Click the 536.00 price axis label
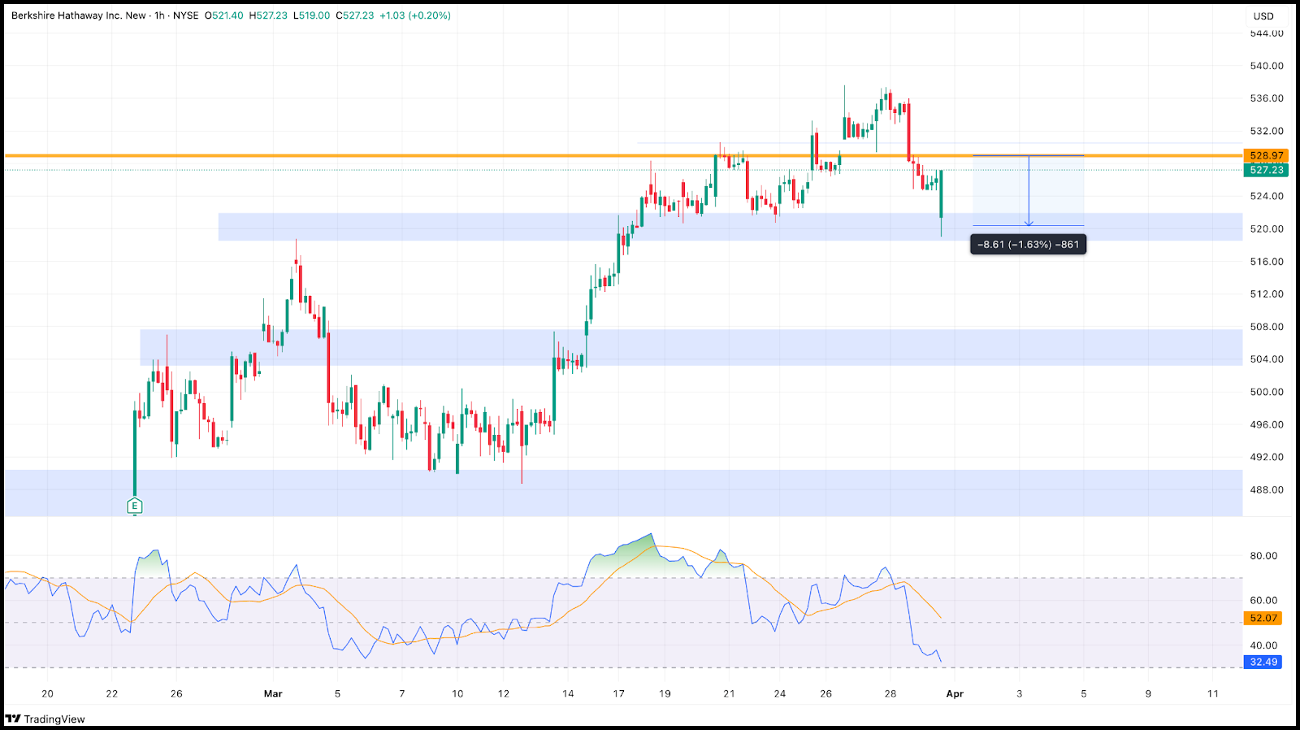Viewport: 1300px width, 730px height. [x=1267, y=98]
